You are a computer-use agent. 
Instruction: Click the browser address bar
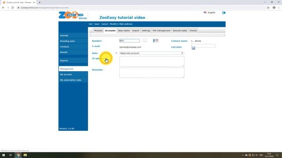140,8
